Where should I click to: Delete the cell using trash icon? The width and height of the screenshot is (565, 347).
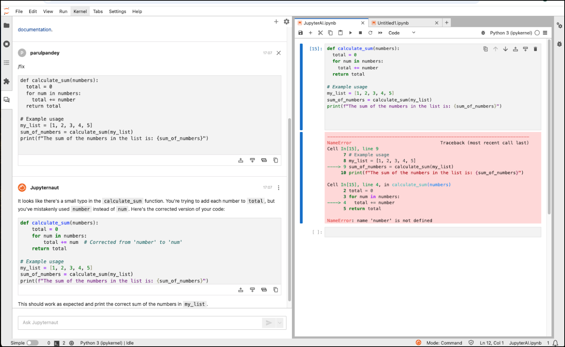(x=535, y=49)
